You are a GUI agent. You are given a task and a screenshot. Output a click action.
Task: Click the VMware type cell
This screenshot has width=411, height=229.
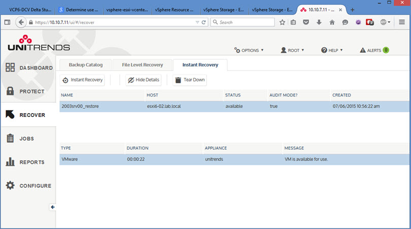tap(70, 159)
